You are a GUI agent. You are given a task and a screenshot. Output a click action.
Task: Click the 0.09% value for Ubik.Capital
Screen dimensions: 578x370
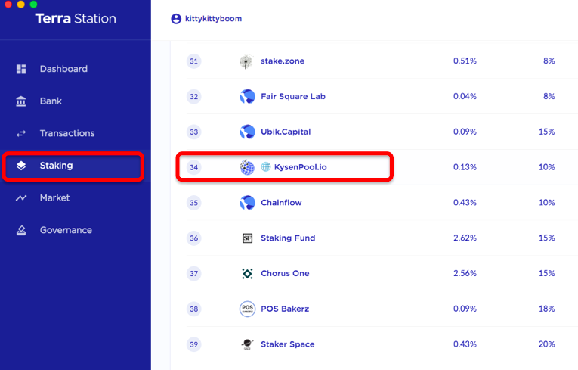tap(465, 132)
